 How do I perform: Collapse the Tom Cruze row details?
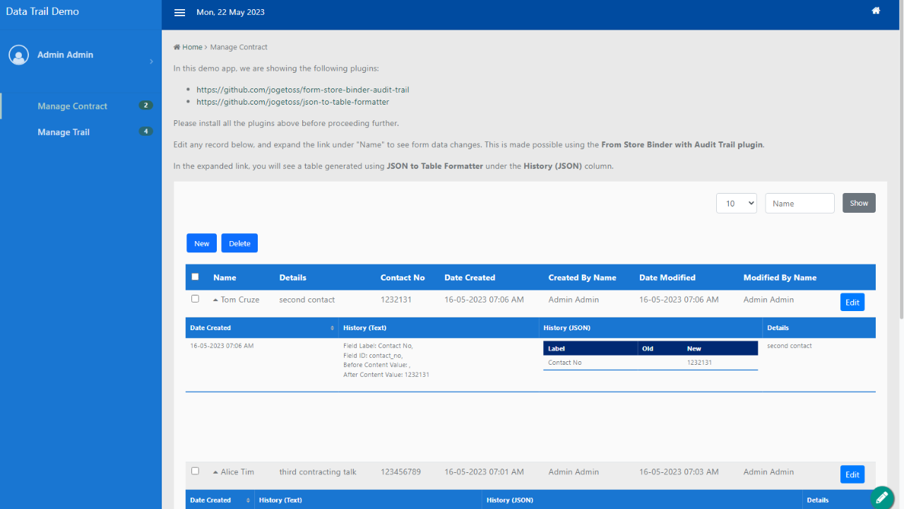tap(216, 300)
